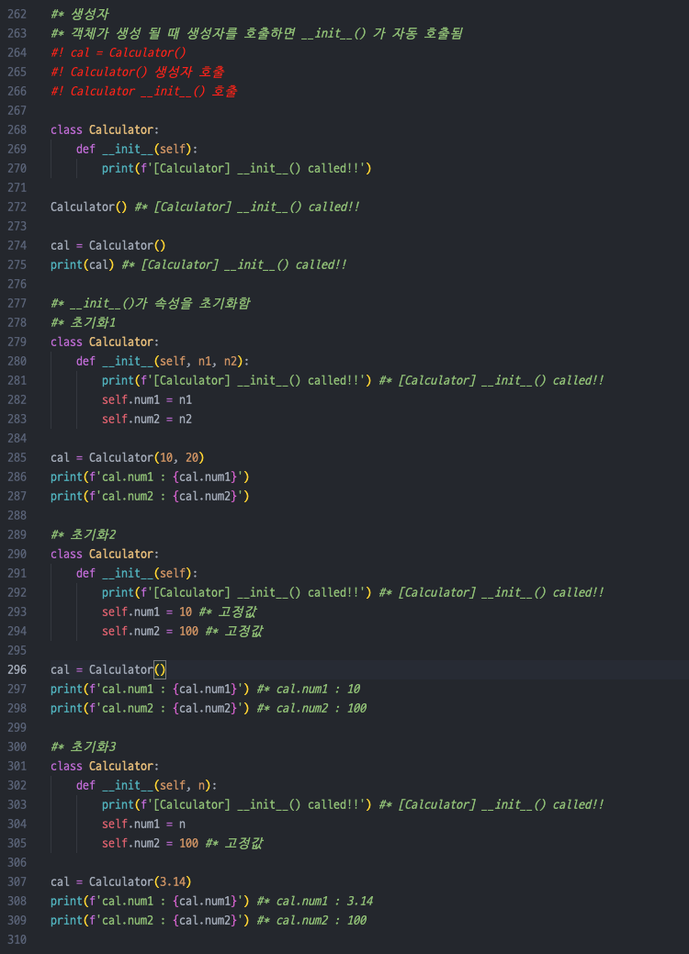689x954 pixels.
Task: Click line number 296 in the gutter
Action: point(17,670)
